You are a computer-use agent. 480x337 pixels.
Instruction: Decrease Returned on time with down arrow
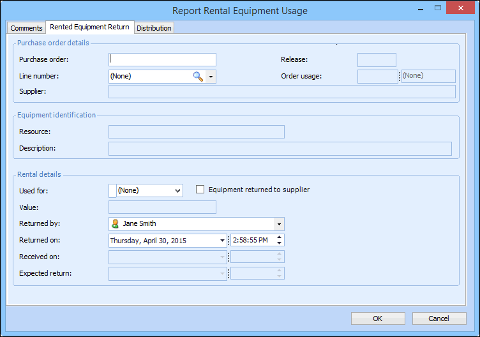[280, 243]
